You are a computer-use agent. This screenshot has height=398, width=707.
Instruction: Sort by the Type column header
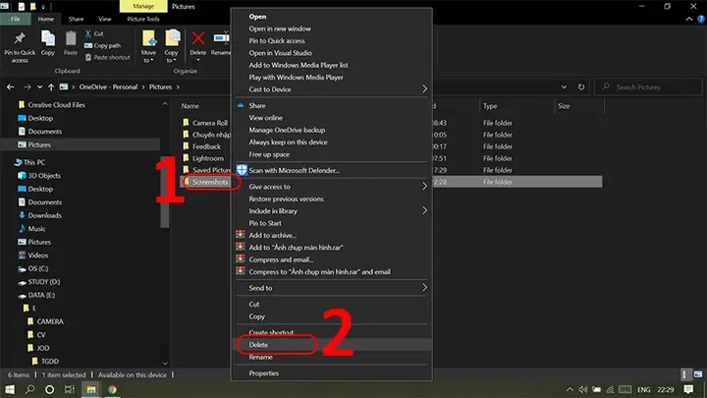[490, 106]
